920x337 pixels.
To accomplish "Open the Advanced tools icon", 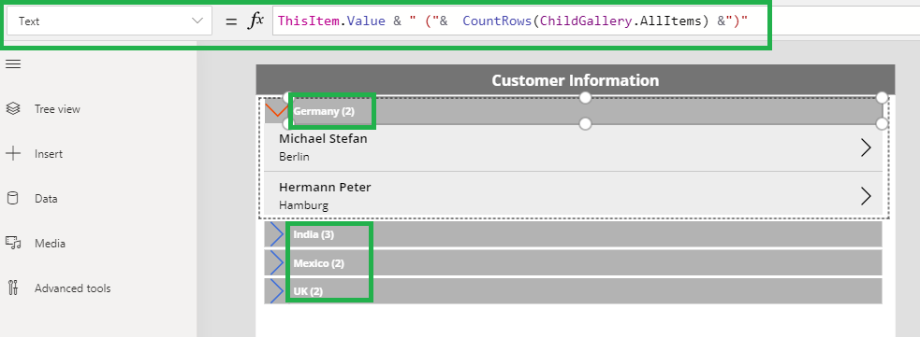I will 13,288.
